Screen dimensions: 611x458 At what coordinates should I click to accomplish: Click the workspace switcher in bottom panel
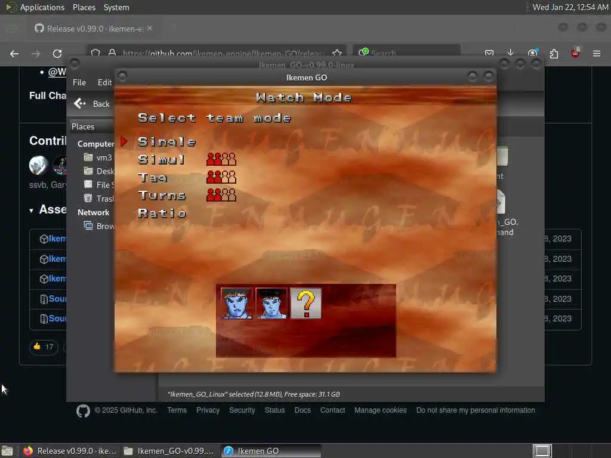tap(542, 451)
